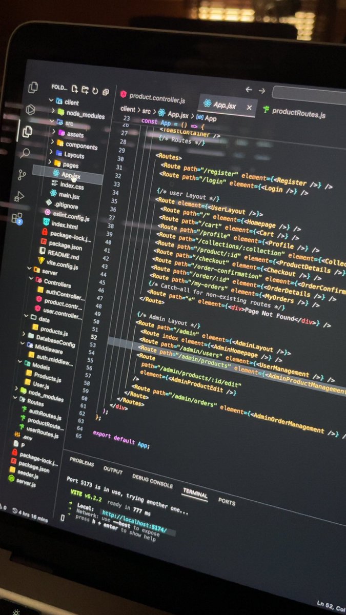Image resolution: width=346 pixels, height=615 pixels.
Task: Click the Ln 52, Col status item
Action: tap(332, 606)
